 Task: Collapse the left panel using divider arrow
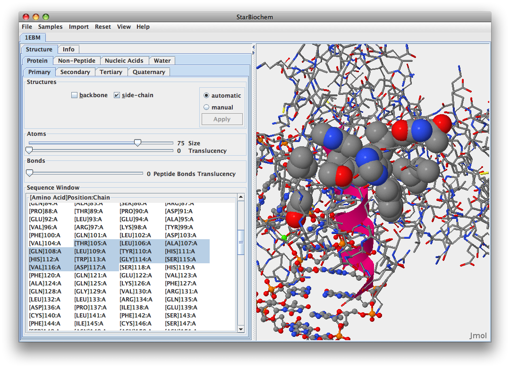(x=253, y=47)
